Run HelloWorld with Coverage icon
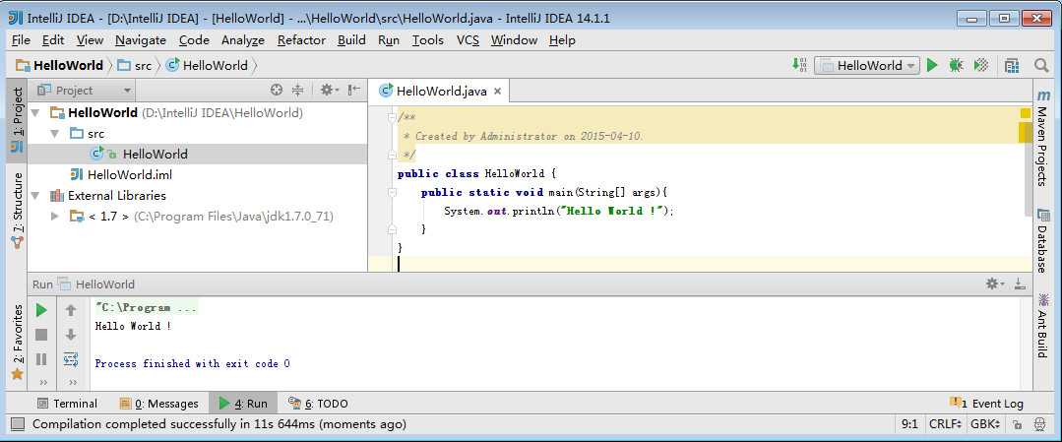The width and height of the screenshot is (1062, 442). [980, 65]
